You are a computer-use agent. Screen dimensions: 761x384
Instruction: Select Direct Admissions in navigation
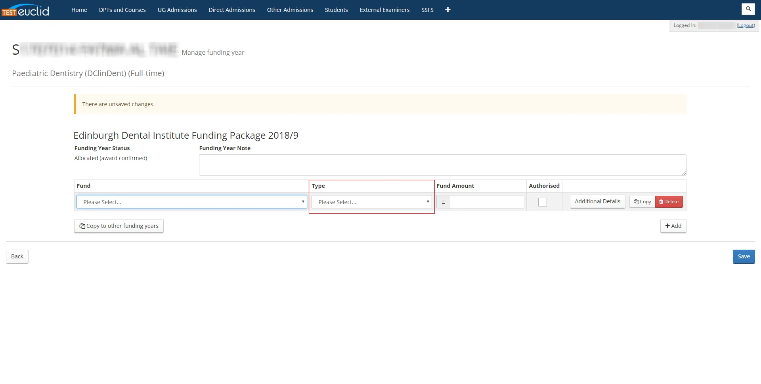(232, 10)
